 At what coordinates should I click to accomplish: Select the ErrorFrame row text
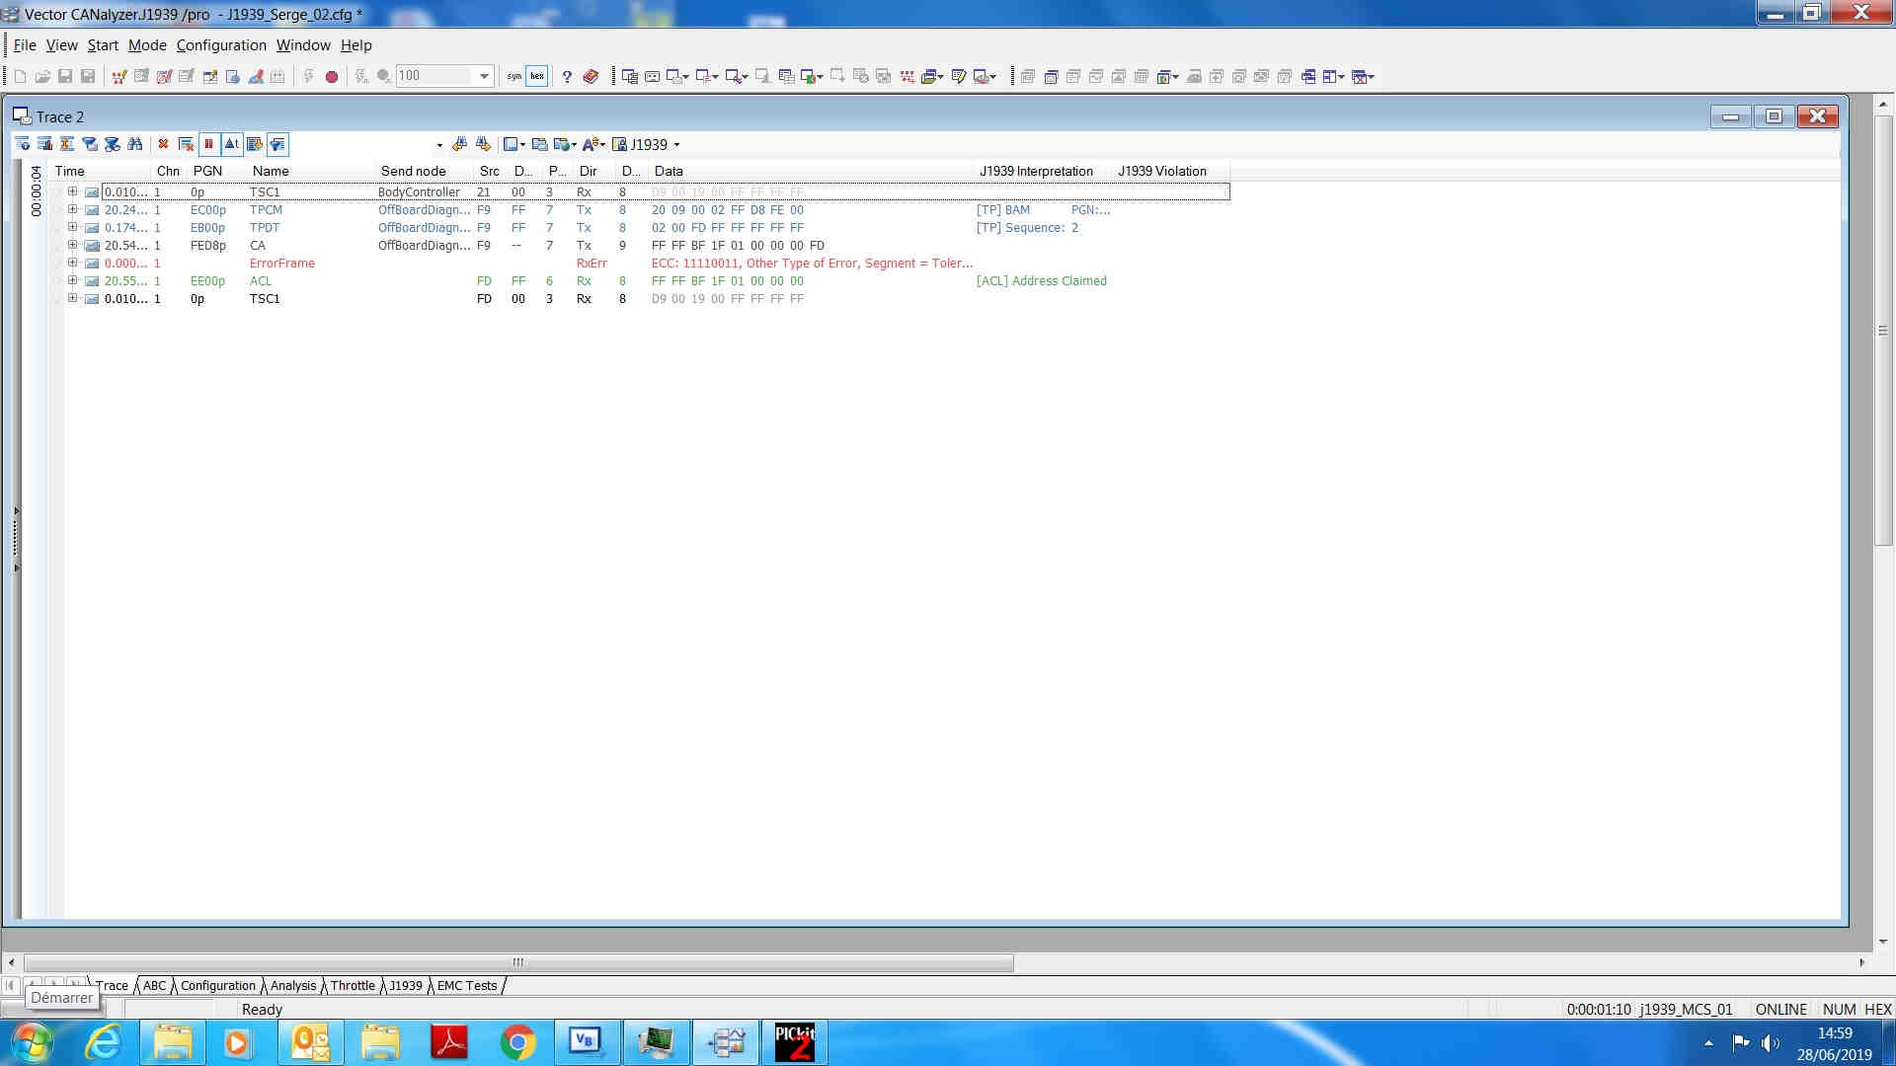click(281, 264)
